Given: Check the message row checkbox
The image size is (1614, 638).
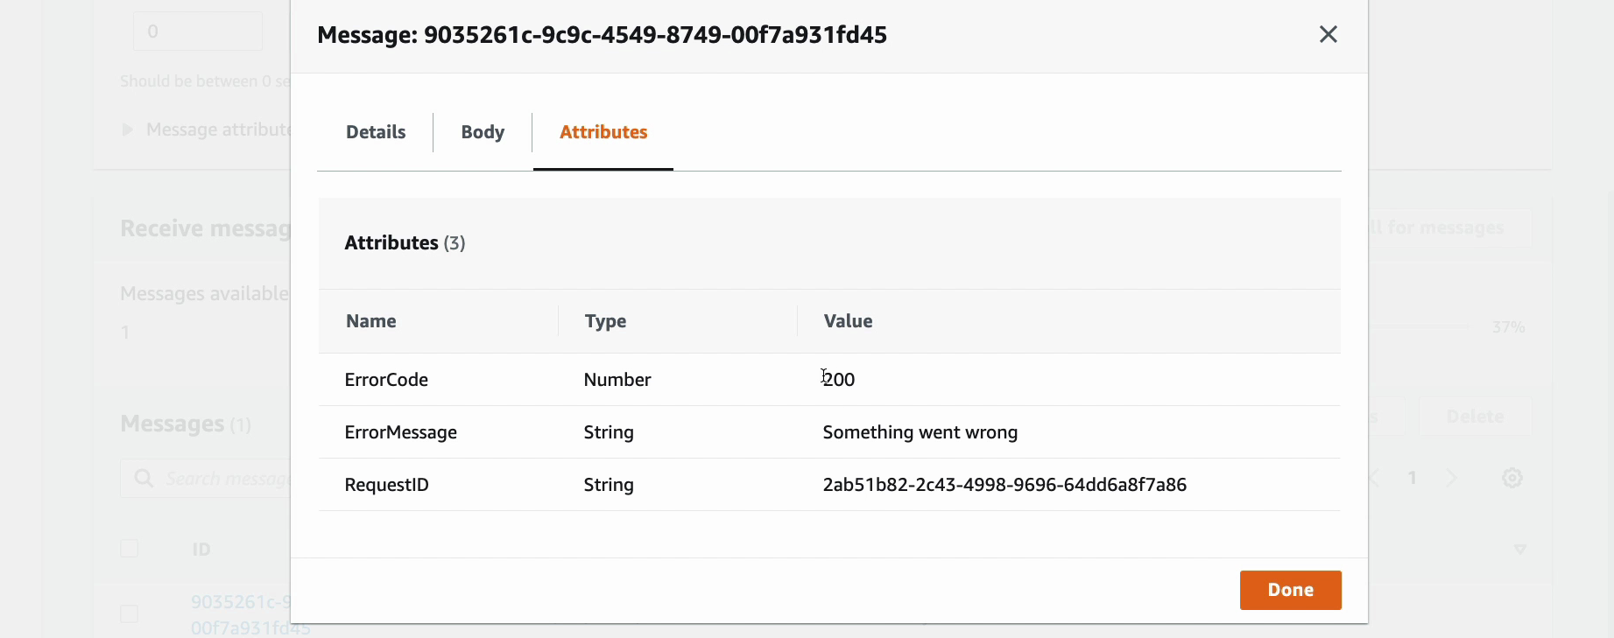Looking at the screenshot, I should pyautogui.click(x=130, y=613).
